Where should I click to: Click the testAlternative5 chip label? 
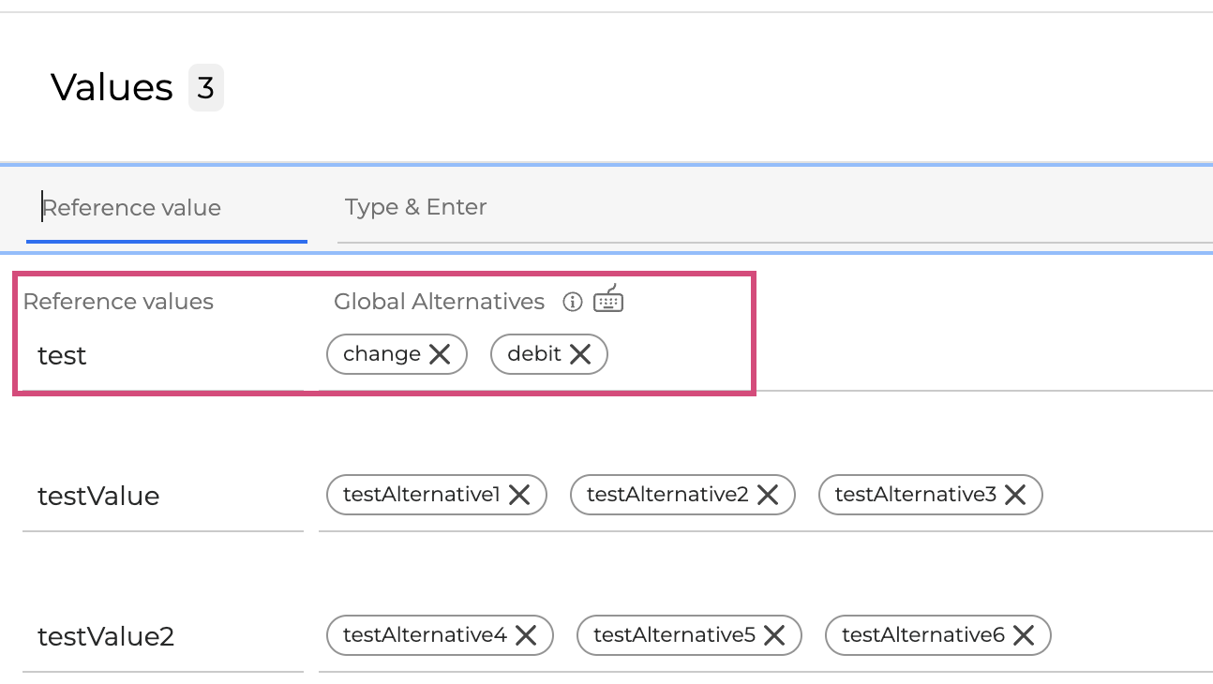click(674, 635)
